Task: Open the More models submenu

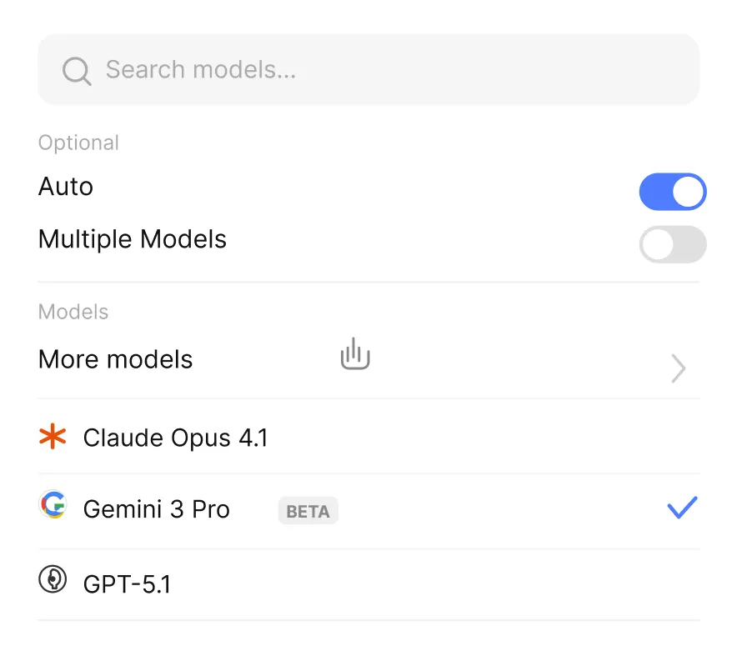Action: (x=368, y=360)
